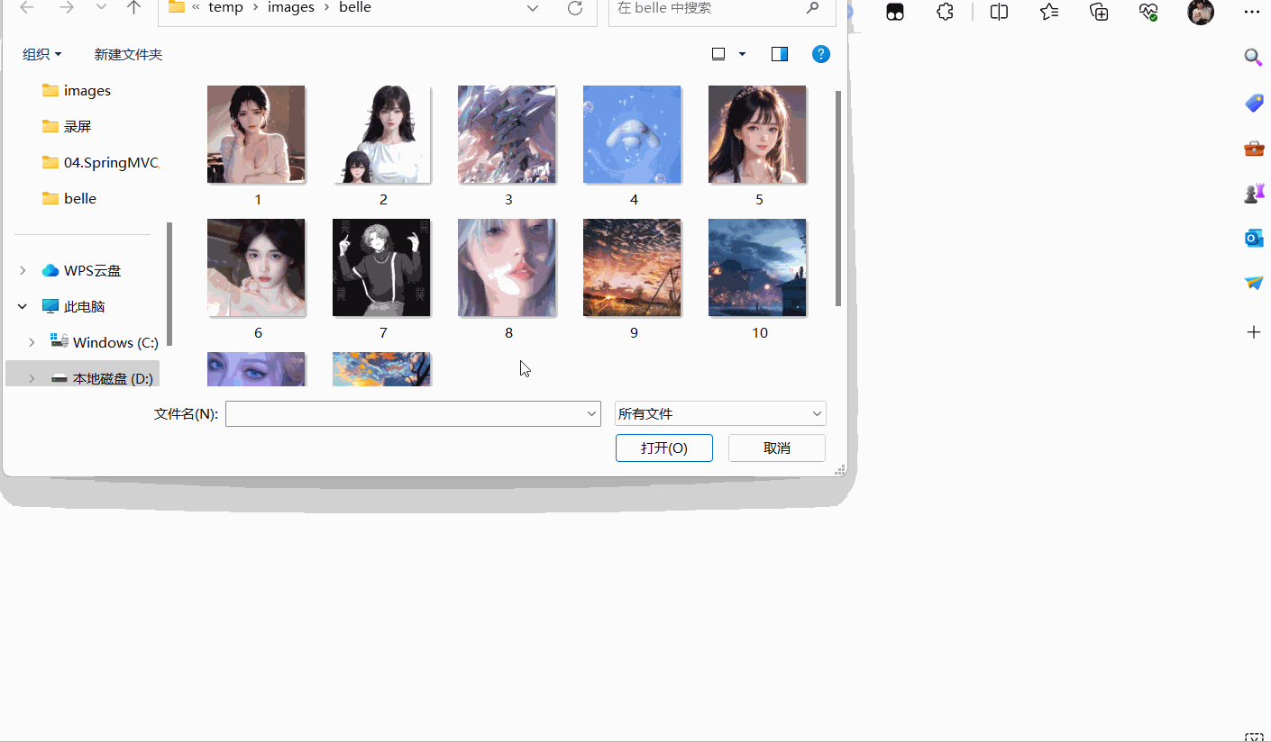This screenshot has width=1271, height=742.
Task: Open the view options dropdown arrow
Action: point(743,54)
